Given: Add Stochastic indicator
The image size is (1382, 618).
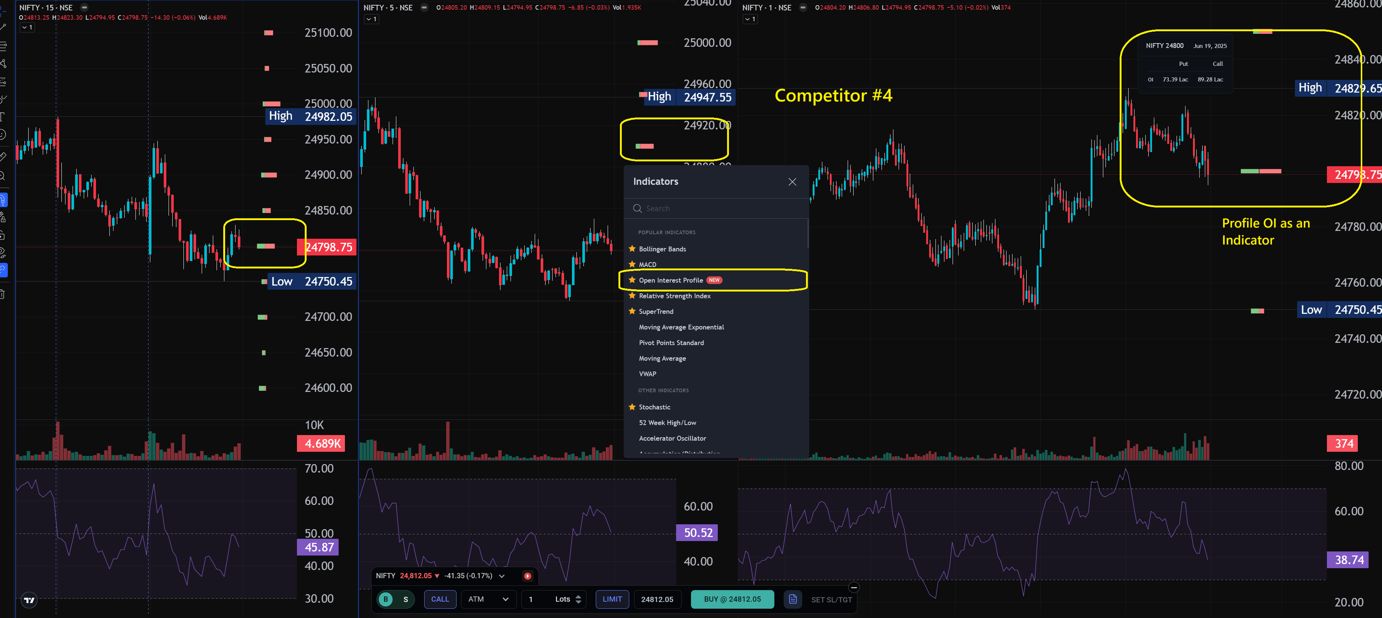Looking at the screenshot, I should (x=655, y=407).
